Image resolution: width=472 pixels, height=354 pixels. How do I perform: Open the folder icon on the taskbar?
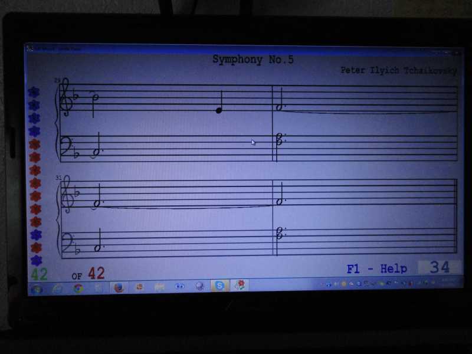159,287
